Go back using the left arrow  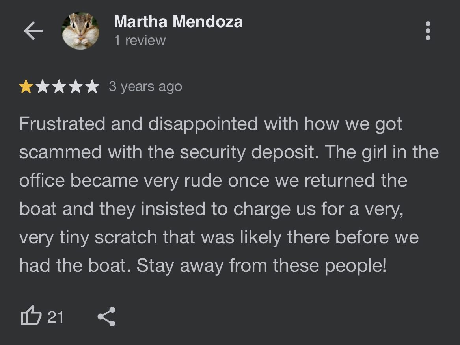33,31
